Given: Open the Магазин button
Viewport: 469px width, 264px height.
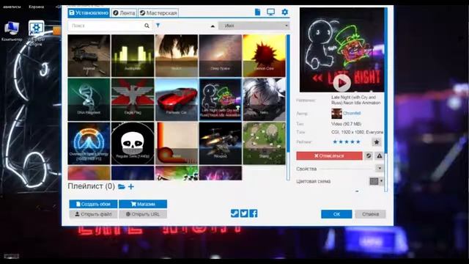Looking at the screenshot, I should pyautogui.click(x=143, y=204).
